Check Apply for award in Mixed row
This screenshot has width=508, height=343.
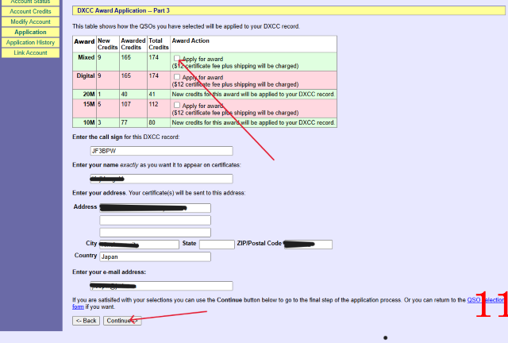(x=177, y=58)
